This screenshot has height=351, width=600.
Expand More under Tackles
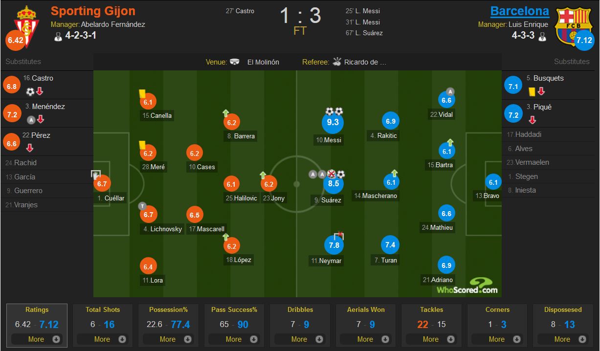431,339
